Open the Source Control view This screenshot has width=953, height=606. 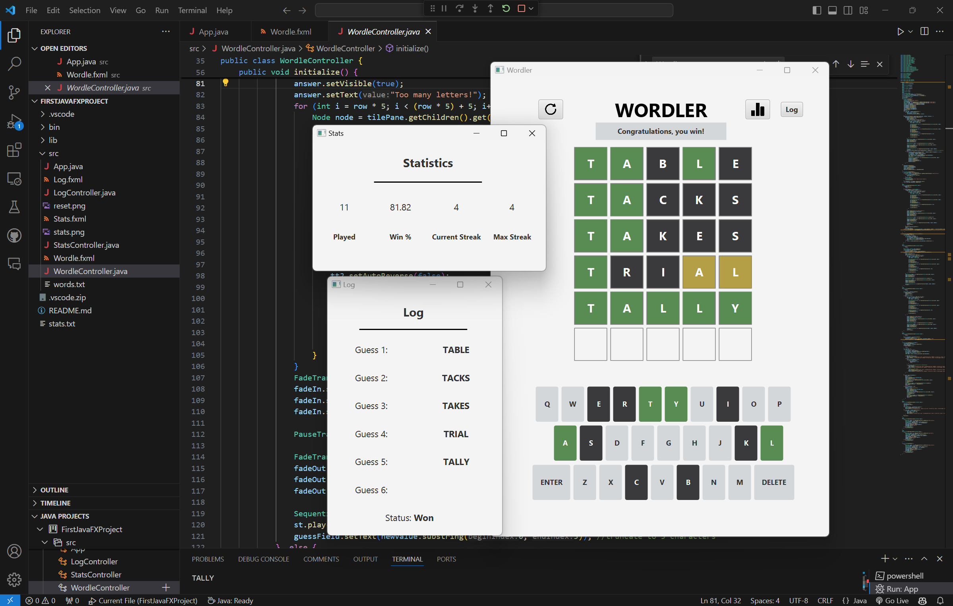pos(14,92)
